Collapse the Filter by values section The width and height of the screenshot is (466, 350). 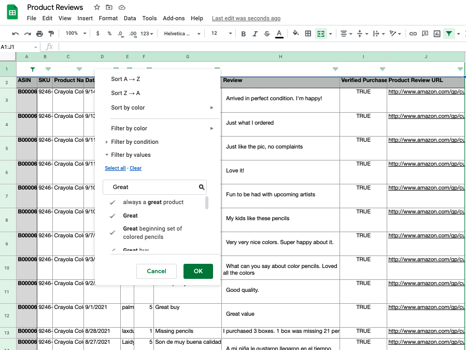[131, 155]
